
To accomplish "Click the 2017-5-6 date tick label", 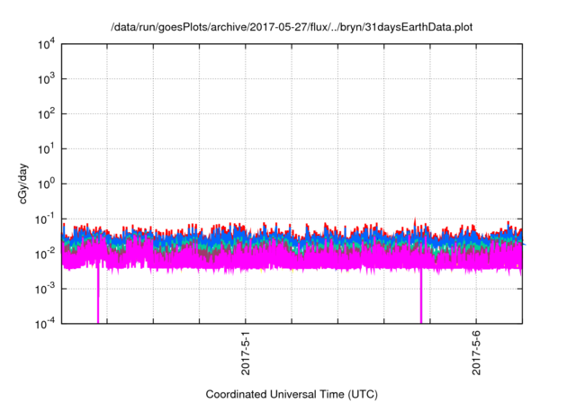I will point(476,353).
